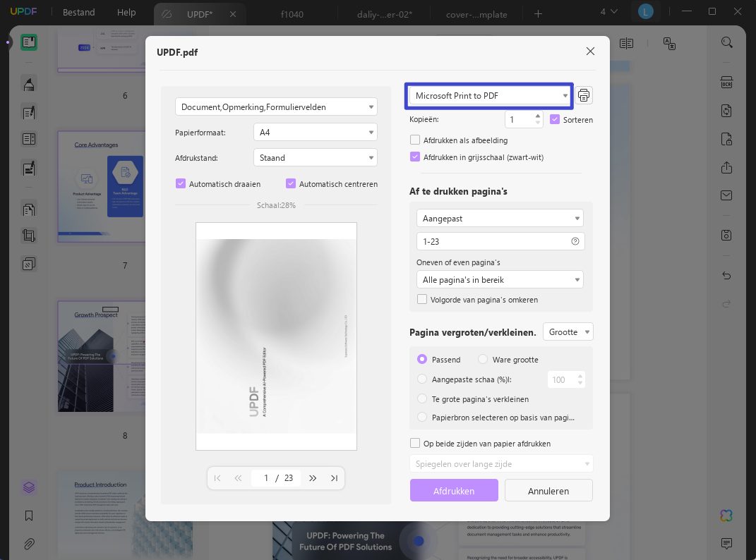Uncheck Automatisch draaien
The width and height of the screenshot is (756, 560).
pos(180,183)
